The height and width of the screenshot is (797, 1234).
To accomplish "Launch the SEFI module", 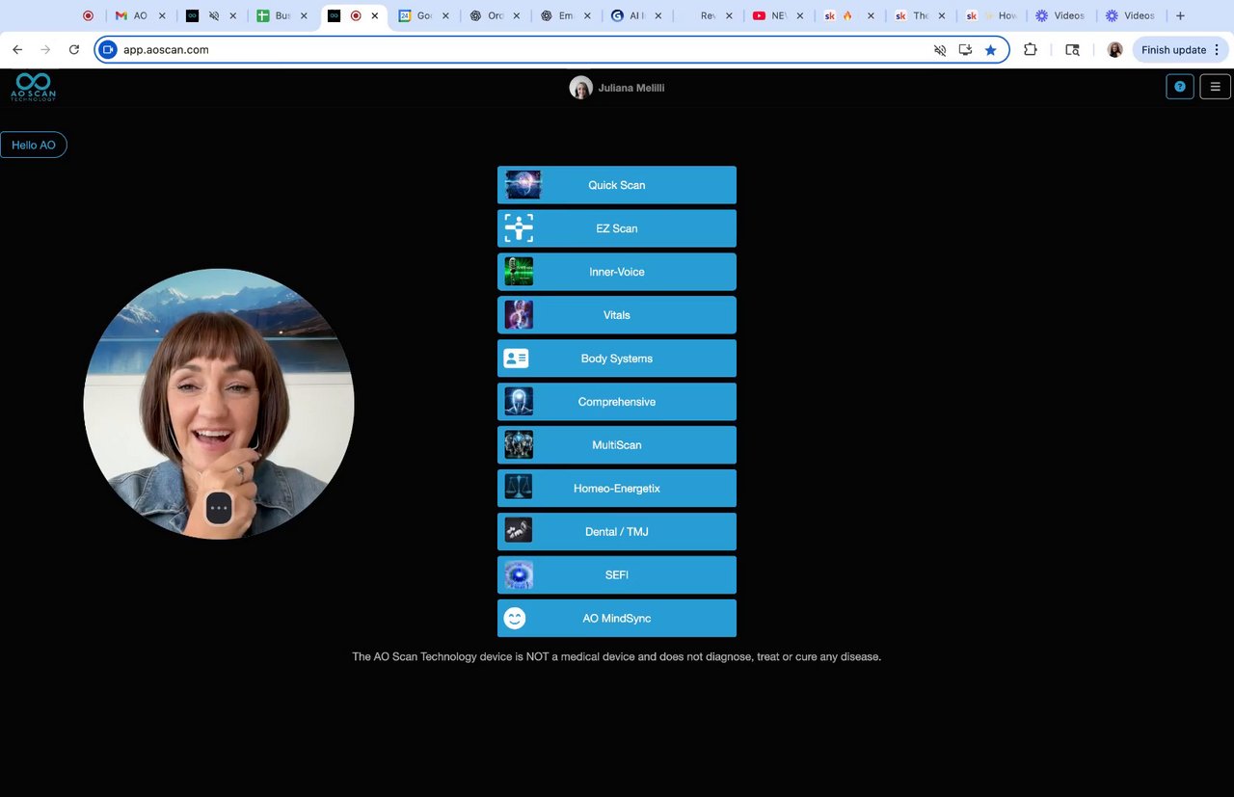I will click(x=617, y=575).
